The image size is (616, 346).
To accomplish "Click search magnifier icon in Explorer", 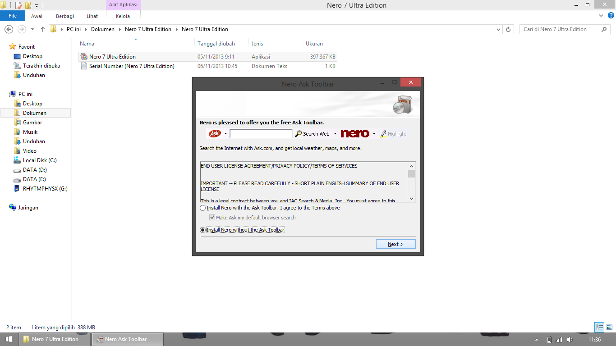I will [x=604, y=29].
